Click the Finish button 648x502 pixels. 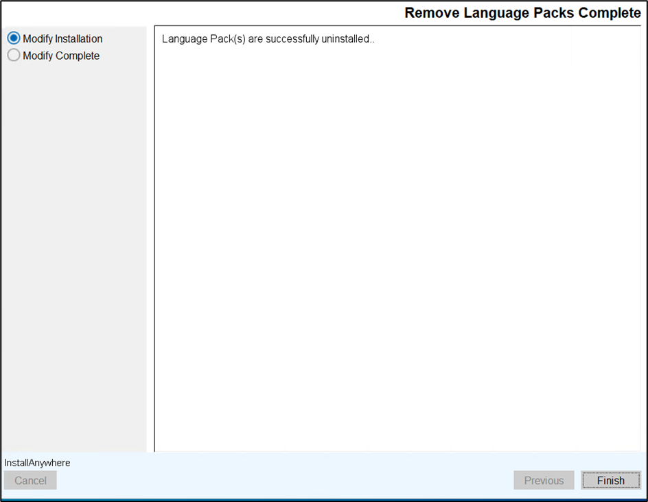(x=610, y=481)
